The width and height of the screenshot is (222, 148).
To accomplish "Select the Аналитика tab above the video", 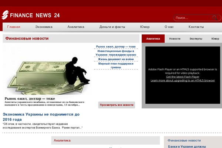I will (x=153, y=38).
